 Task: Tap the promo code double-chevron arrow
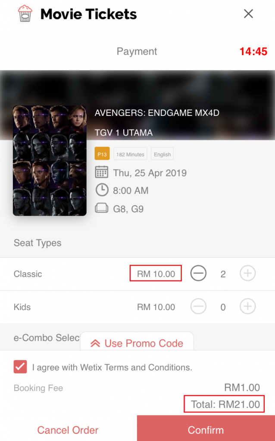[x=96, y=343]
